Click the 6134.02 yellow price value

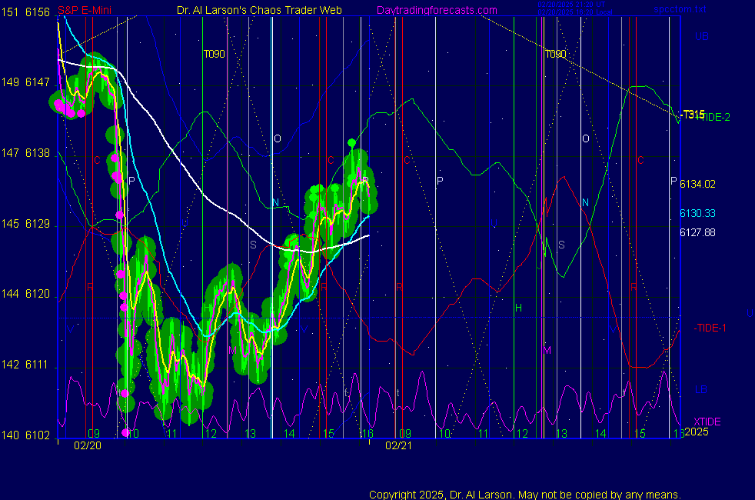pos(697,184)
